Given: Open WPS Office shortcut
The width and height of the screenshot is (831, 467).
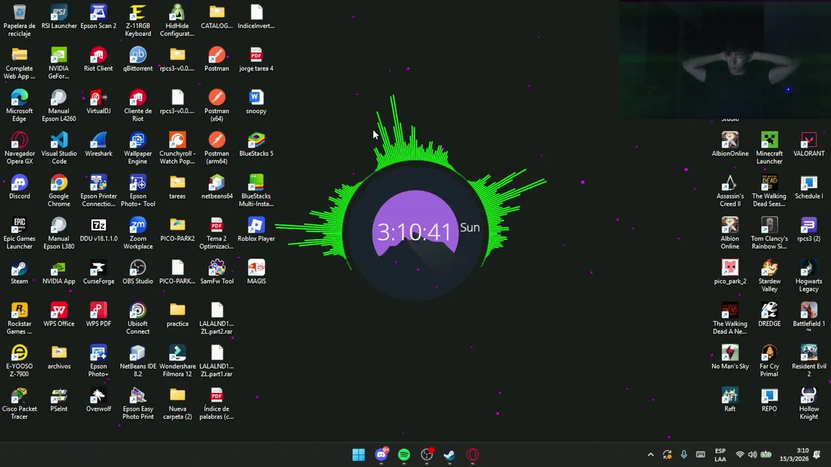Looking at the screenshot, I should pyautogui.click(x=58, y=315).
